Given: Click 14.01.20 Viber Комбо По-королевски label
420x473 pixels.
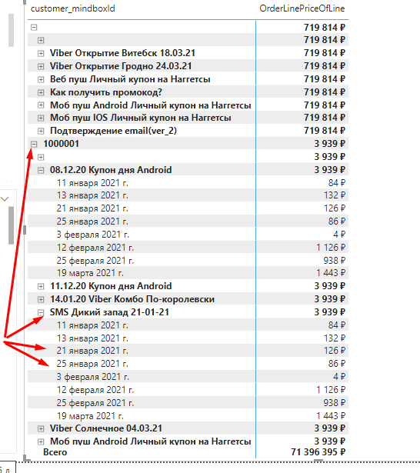Looking at the screenshot, I should point(132,299).
